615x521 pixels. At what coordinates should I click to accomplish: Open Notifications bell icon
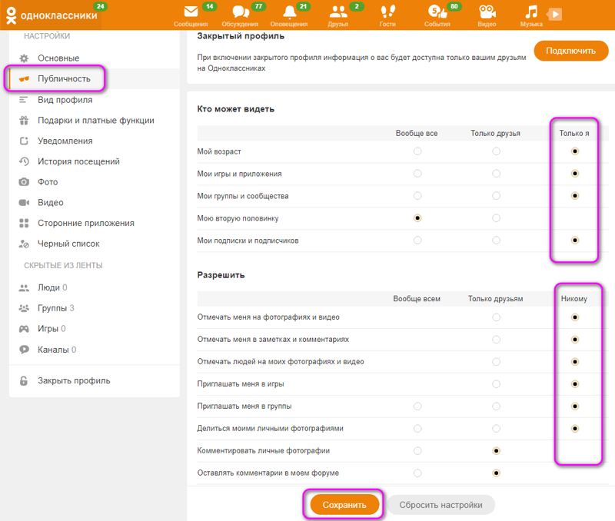pos(290,12)
